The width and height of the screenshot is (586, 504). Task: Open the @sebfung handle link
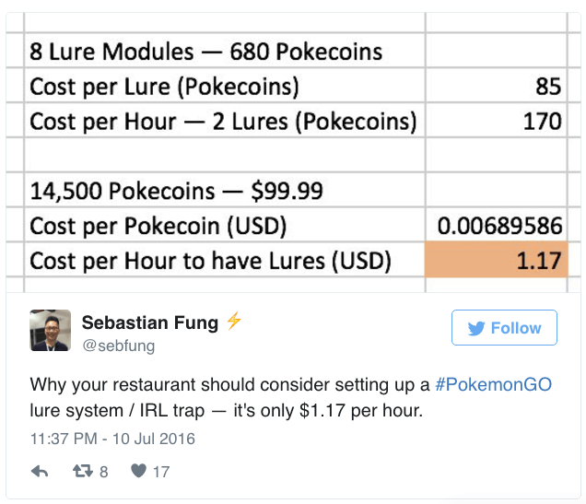click(119, 346)
